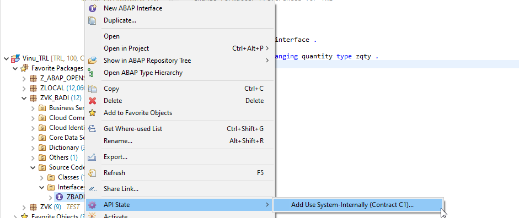This screenshot has height=218, width=519.
Task: Open the API State submenu
Action: tap(180, 205)
